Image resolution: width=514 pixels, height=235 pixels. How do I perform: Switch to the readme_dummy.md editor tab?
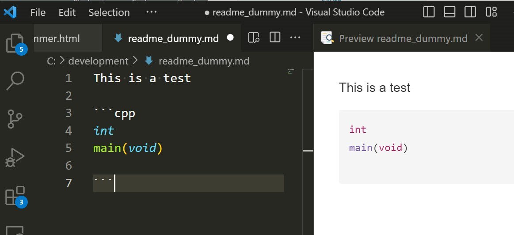click(171, 38)
